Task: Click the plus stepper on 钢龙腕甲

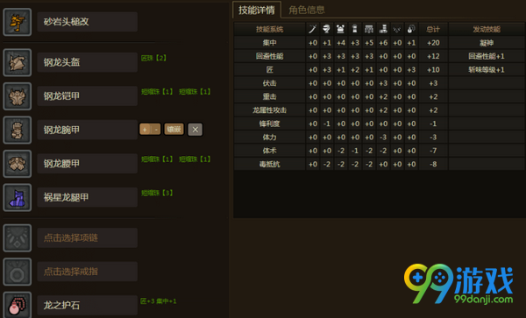Action: tap(145, 130)
